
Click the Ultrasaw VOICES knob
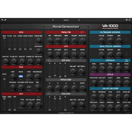tap(101, 40)
